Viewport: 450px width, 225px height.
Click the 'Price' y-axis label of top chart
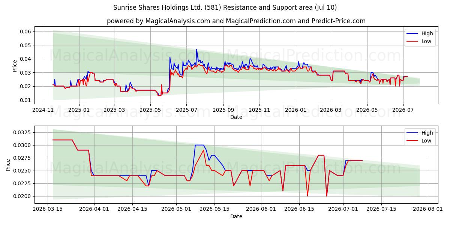(x=15, y=65)
